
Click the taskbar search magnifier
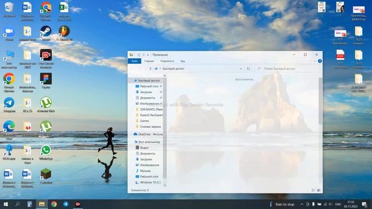coord(17,204)
